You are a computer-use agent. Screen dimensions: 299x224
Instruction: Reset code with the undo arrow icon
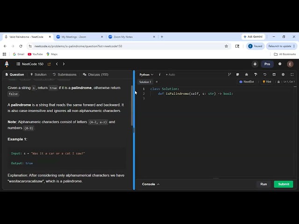click(x=265, y=75)
